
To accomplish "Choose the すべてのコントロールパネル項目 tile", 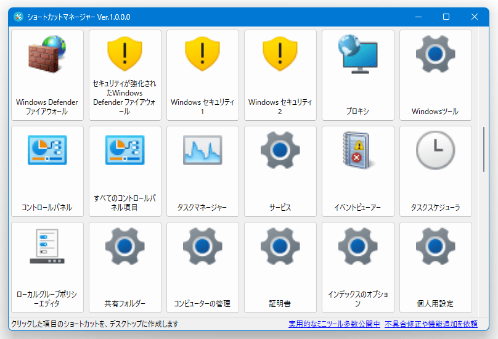I will pyautogui.click(x=124, y=171).
